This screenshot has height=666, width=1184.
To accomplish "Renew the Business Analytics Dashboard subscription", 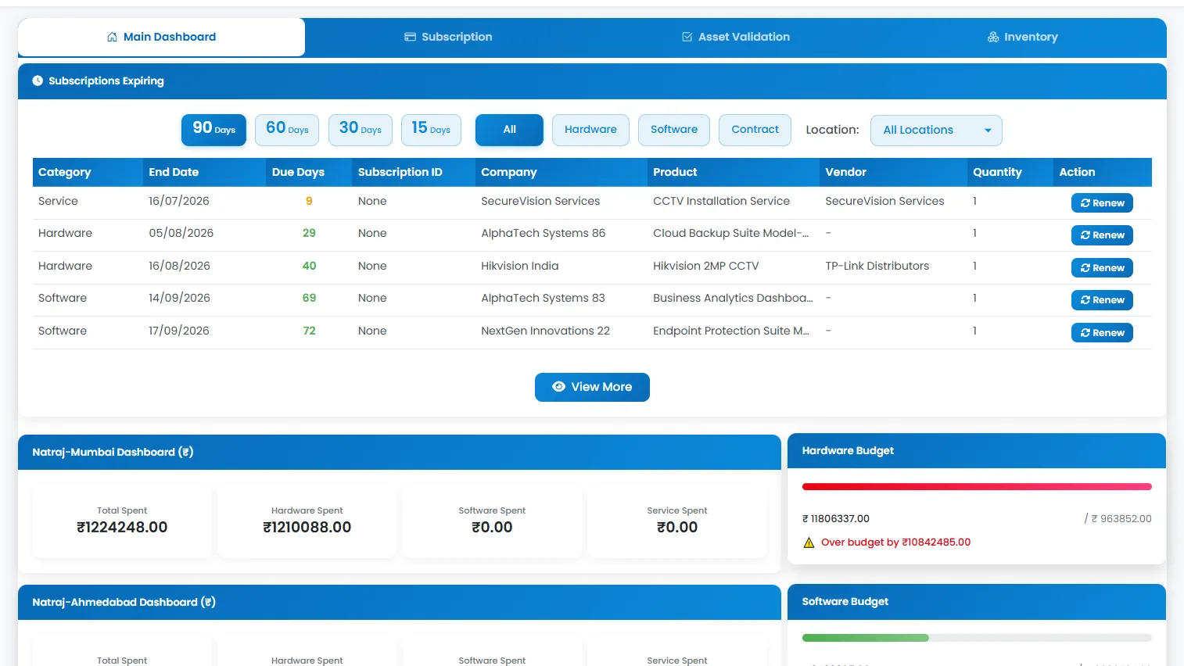I will point(1102,300).
